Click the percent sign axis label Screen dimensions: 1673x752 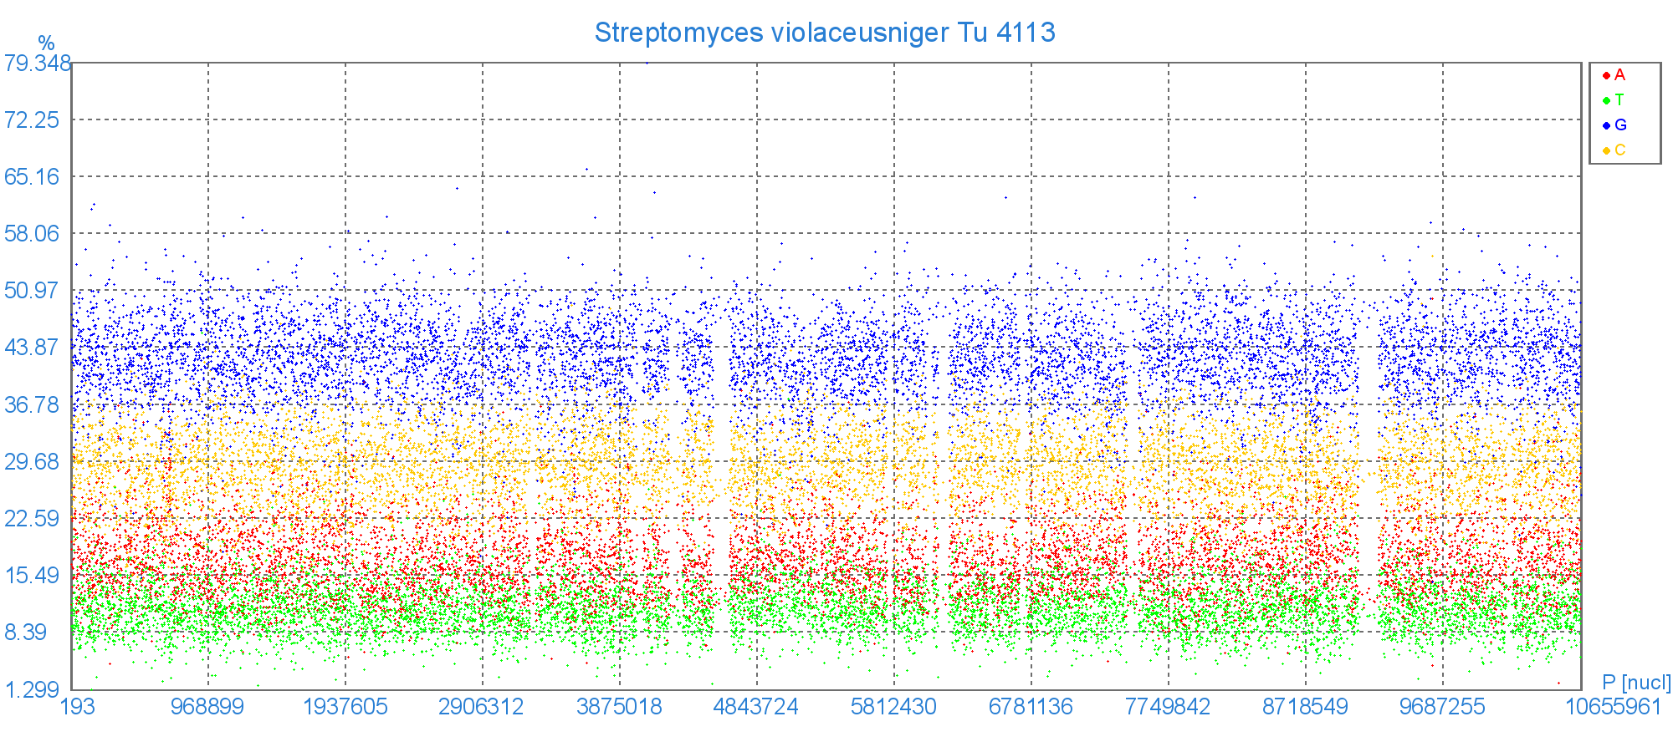tap(46, 43)
